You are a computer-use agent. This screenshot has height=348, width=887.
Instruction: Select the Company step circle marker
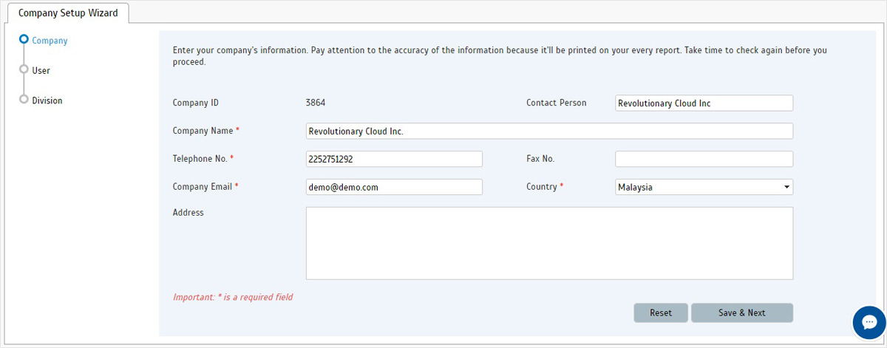click(24, 40)
